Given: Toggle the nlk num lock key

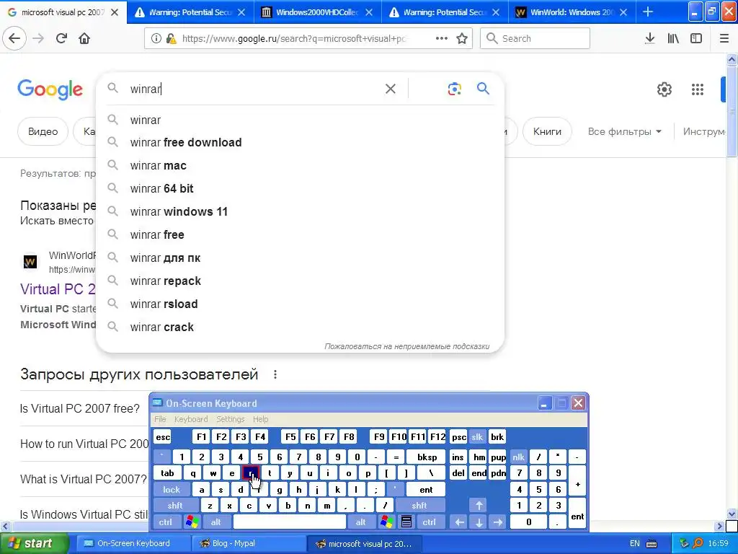Looking at the screenshot, I should 519,457.
